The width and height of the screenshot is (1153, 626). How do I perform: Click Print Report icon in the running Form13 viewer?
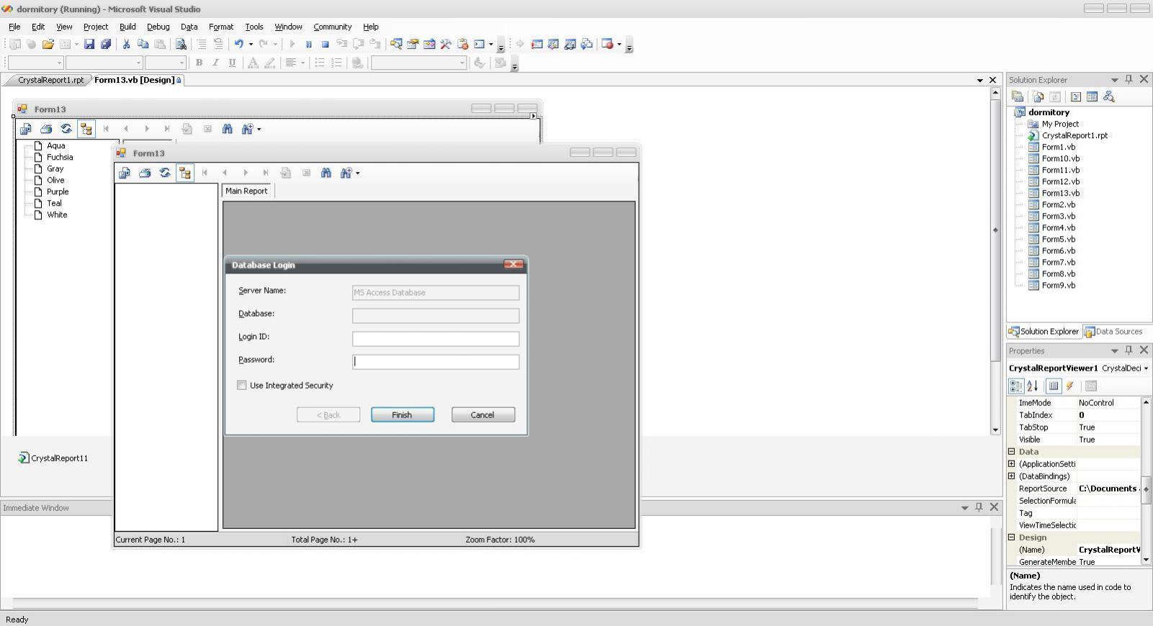[145, 173]
